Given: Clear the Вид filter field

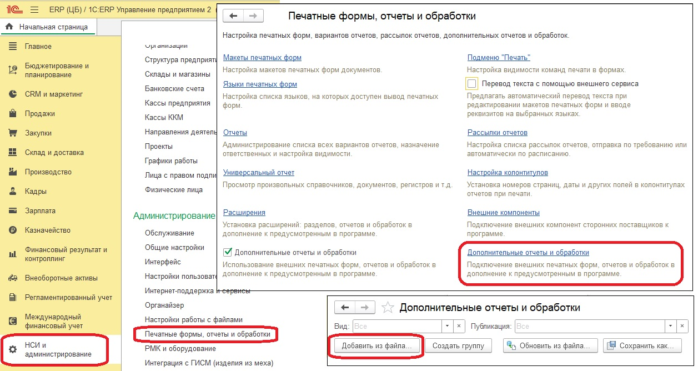Looking at the screenshot, I should tap(459, 326).
